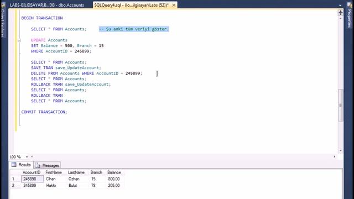Image resolution: width=354 pixels, height=199 pixels.
Task: Click the Branch column header
Action: point(96,172)
